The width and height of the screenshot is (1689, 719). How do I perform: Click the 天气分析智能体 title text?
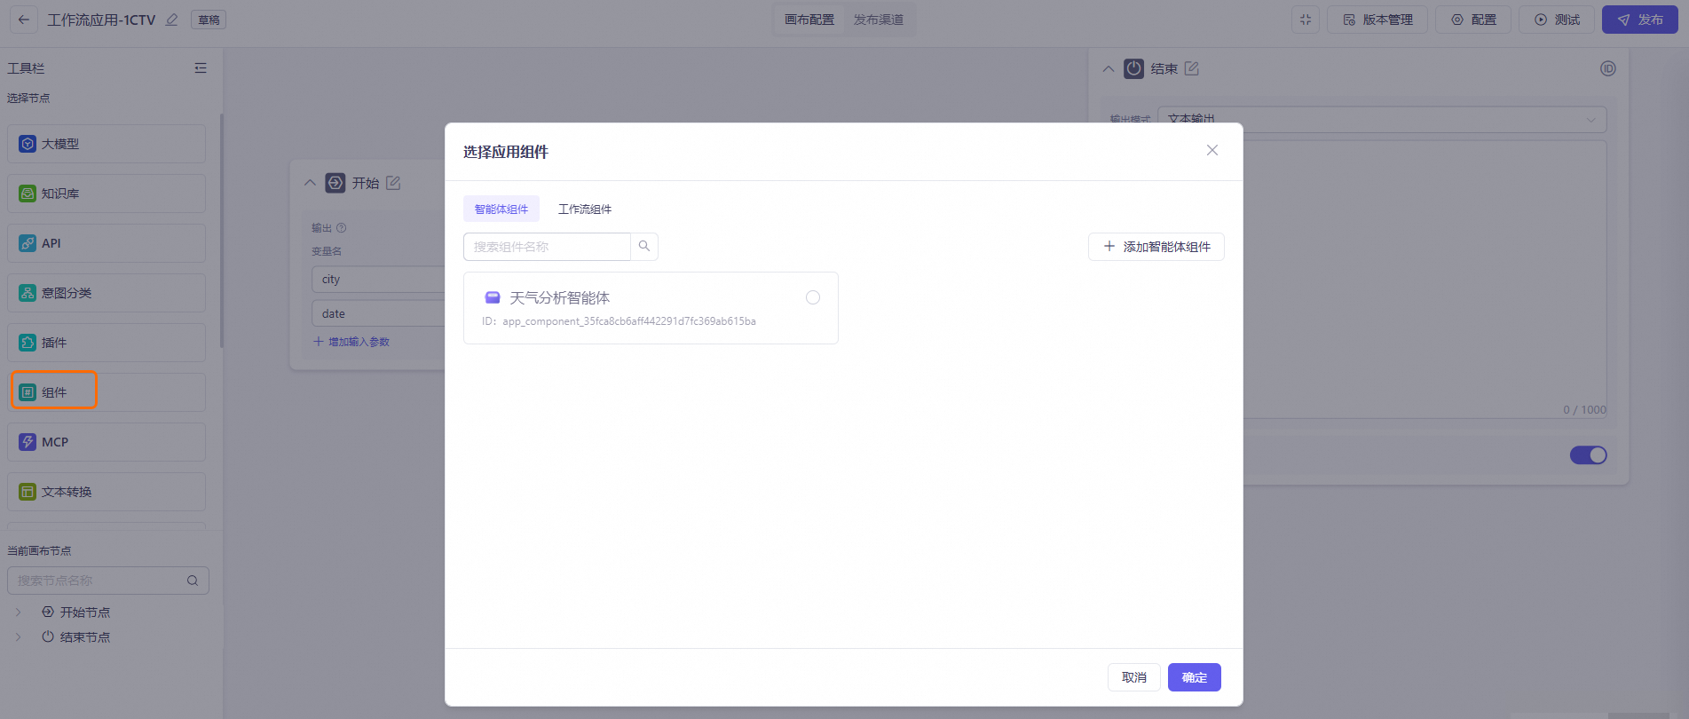point(560,298)
